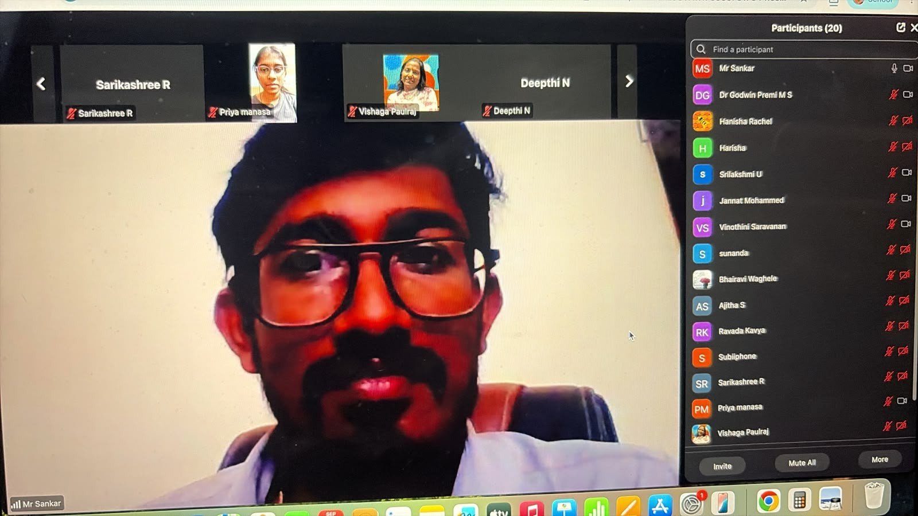Viewport: 918px width, 516px height.
Task: Click Vishaga Paulraj name in participants list
Action: pos(743,432)
